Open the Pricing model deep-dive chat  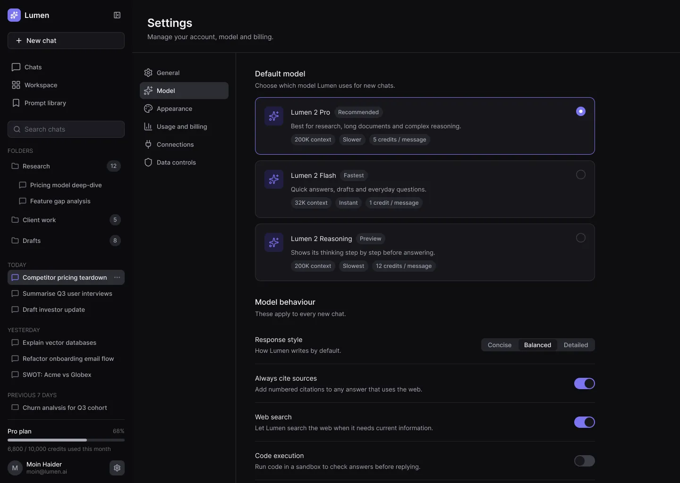tap(70, 185)
